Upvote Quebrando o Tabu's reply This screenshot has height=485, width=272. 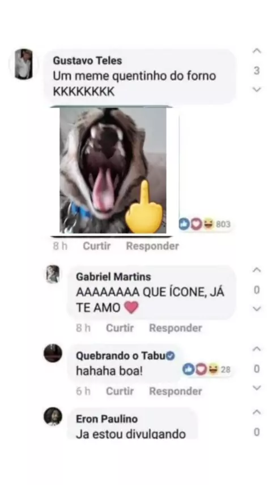coord(257,349)
